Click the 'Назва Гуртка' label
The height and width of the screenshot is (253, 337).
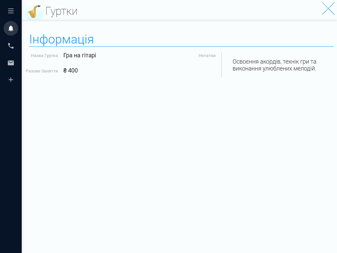[x=44, y=56]
